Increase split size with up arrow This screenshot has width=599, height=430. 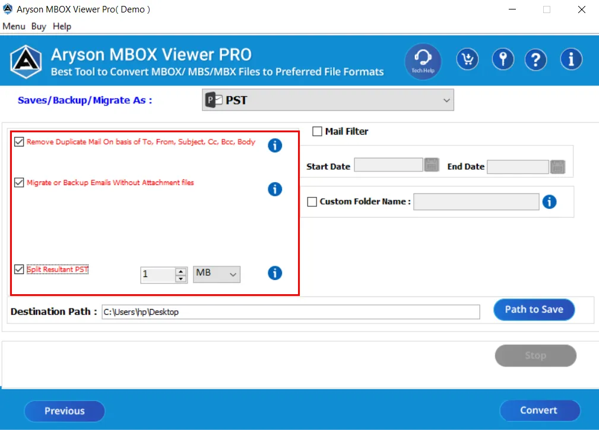180,271
